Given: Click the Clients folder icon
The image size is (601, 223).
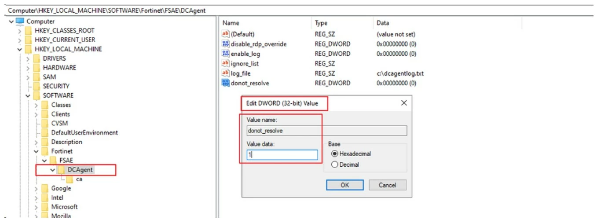Looking at the screenshot, I should tap(45, 114).
